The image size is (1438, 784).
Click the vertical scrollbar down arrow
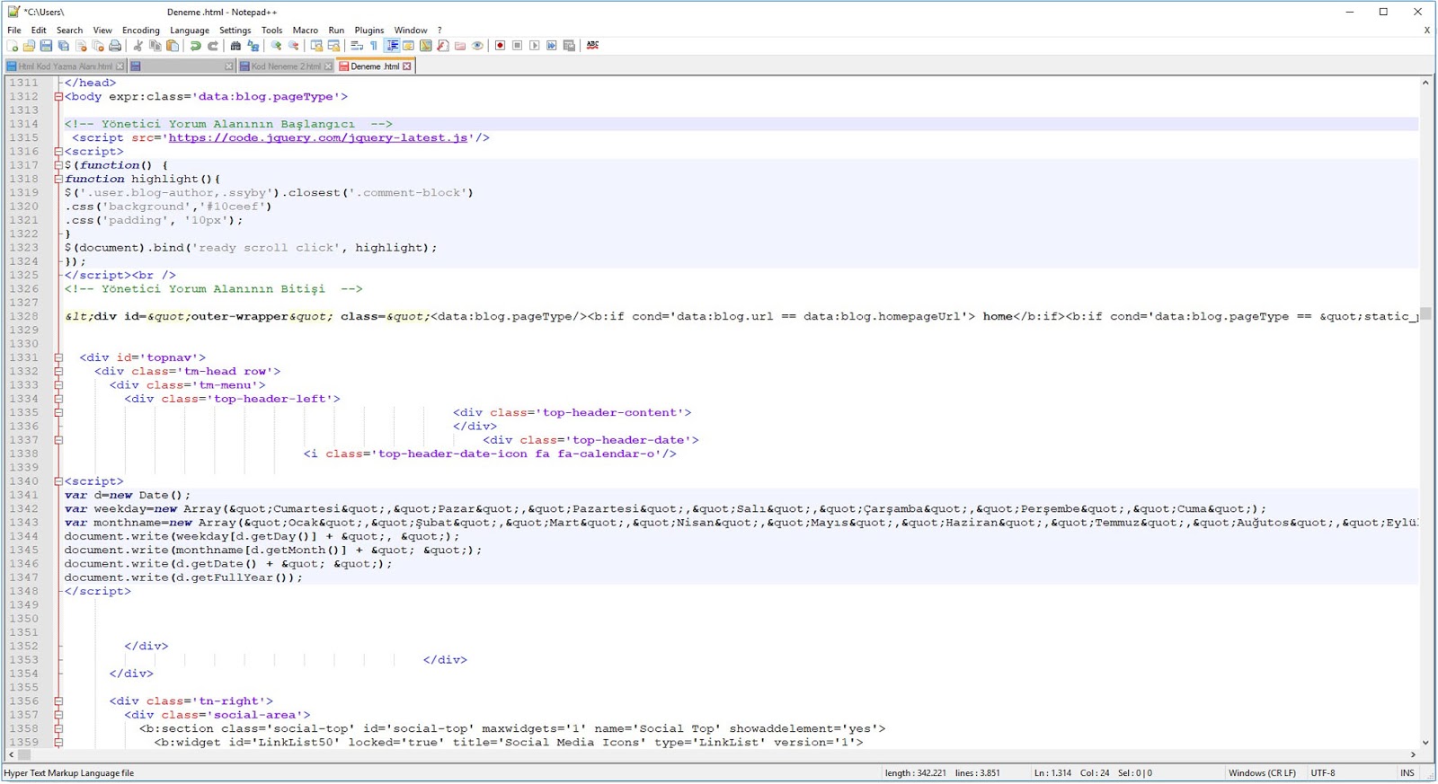[1425, 744]
